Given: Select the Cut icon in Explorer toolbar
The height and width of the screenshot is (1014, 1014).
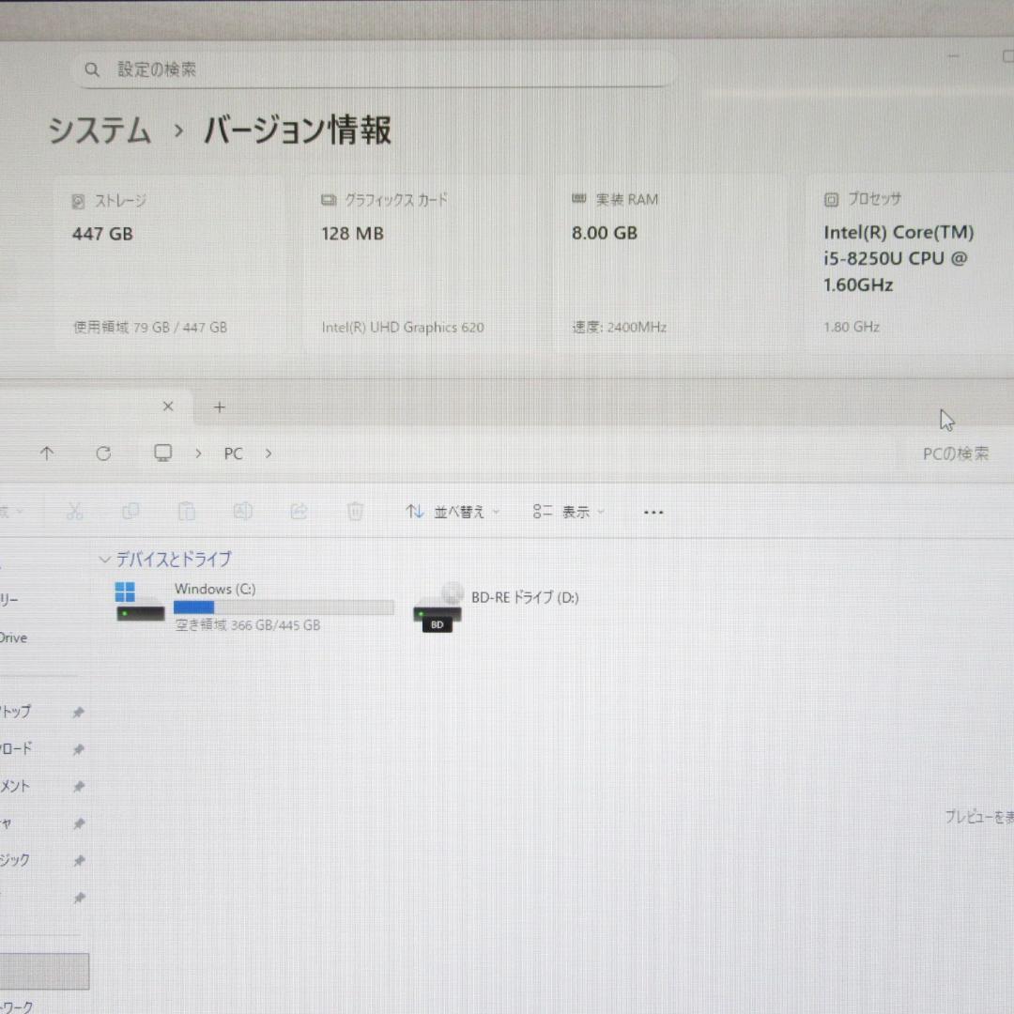Looking at the screenshot, I should tap(74, 511).
